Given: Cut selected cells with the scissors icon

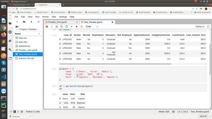Looking at the screenshot, I should tap(57, 26).
